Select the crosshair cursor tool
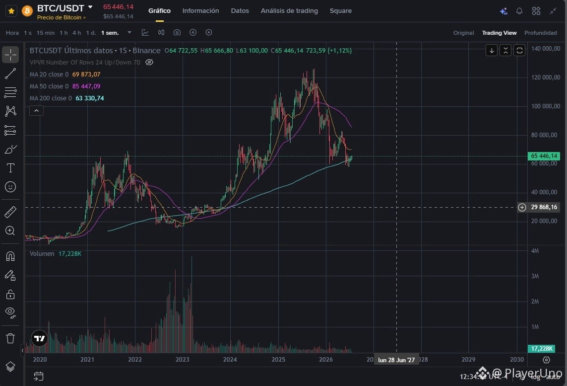This screenshot has height=386, width=567. click(10, 55)
